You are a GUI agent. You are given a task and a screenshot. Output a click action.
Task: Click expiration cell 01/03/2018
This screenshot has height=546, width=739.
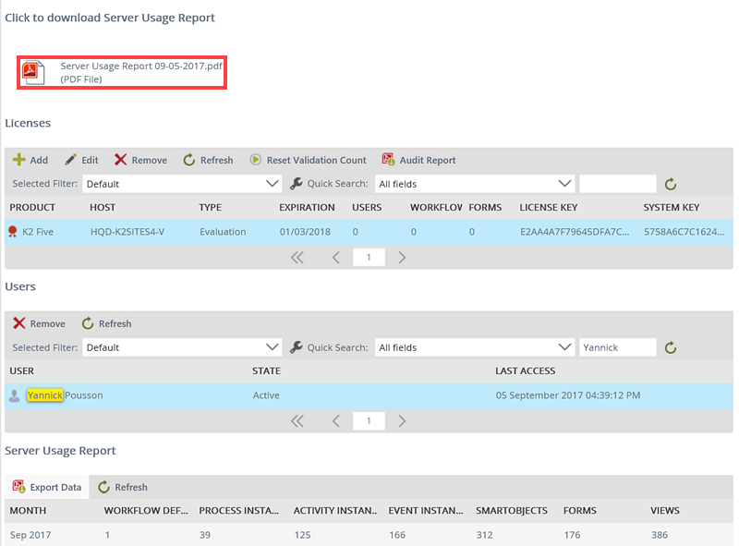[305, 232]
